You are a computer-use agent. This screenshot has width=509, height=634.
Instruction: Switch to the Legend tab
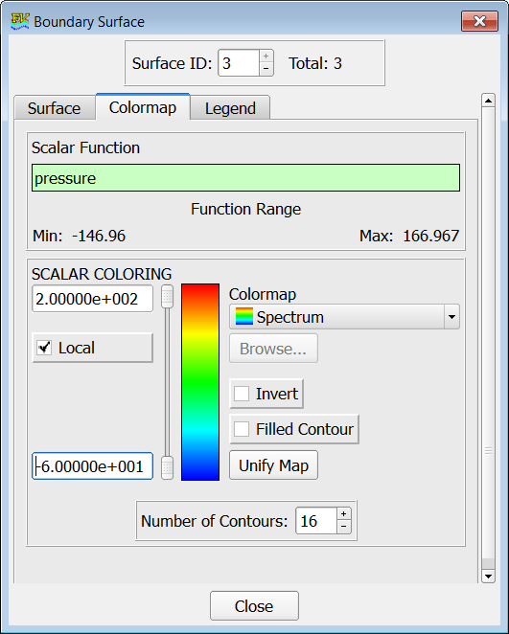coord(230,108)
